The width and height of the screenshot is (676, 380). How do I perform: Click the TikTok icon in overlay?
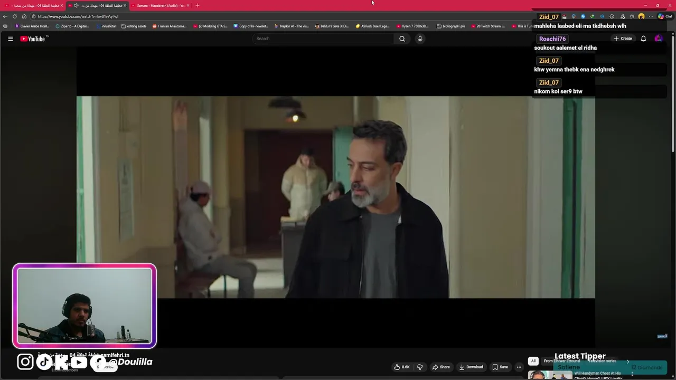click(44, 362)
